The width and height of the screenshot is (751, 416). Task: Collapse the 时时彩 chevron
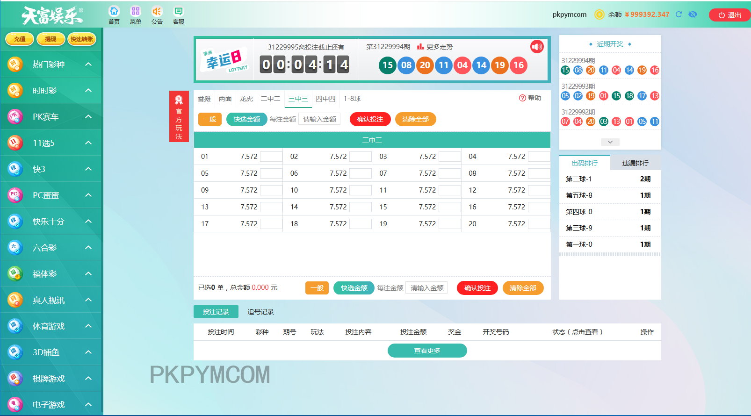tap(88, 90)
